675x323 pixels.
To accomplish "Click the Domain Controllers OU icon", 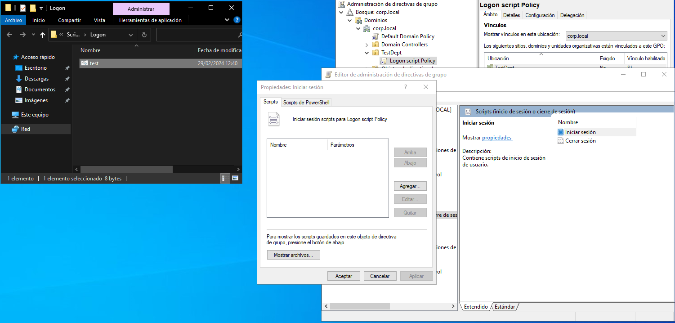I will 375,45.
